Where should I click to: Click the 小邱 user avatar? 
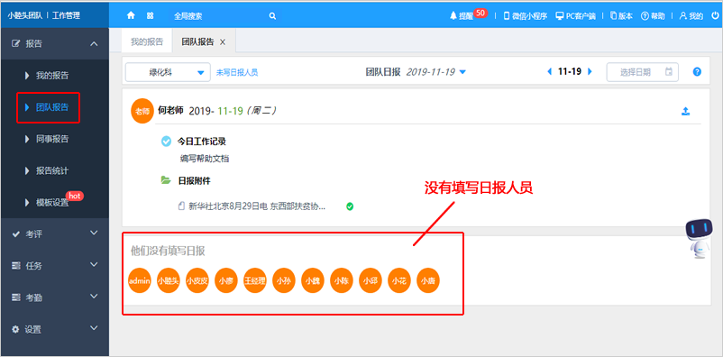[371, 280]
